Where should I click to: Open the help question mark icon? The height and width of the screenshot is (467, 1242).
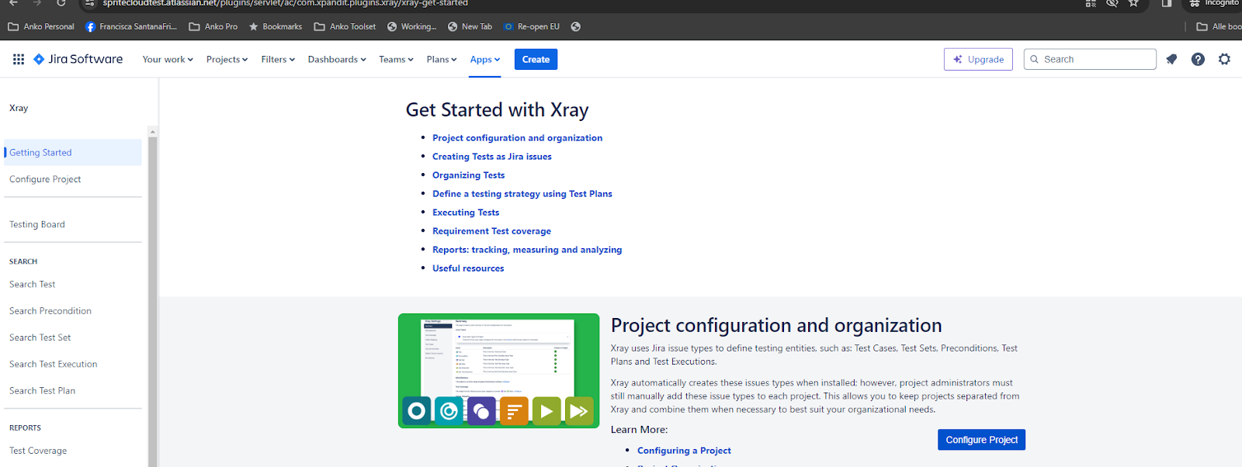point(1198,59)
